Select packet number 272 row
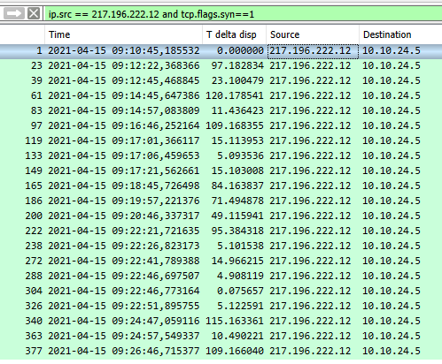This screenshot has width=442, height=364. [x=221, y=261]
